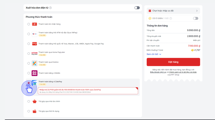Viewport: 215px width, 120px height.
Task: Open the Điều khoản dịch vụ link
Action: [x=158, y=72]
